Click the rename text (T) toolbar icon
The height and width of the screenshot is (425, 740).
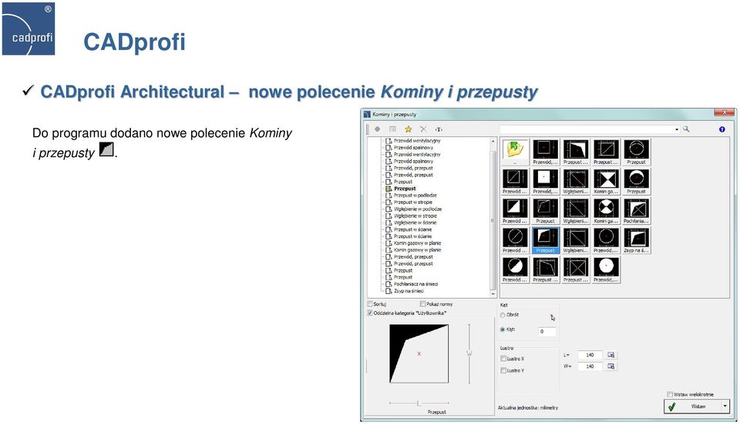click(439, 129)
